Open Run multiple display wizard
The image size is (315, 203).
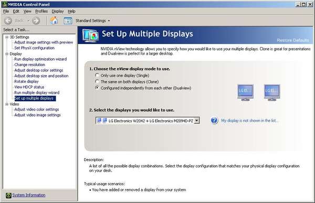[37, 92]
